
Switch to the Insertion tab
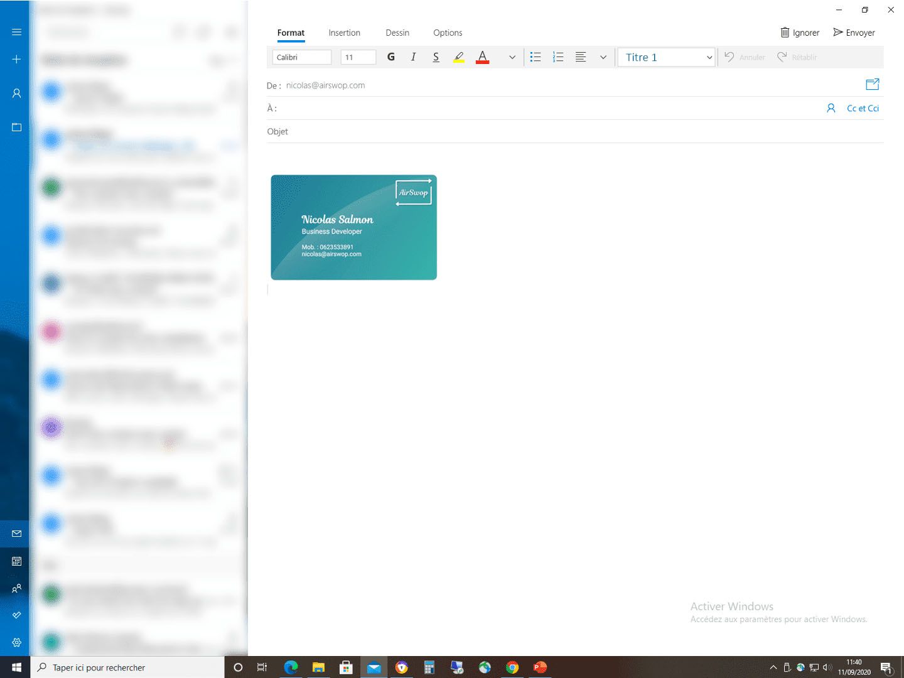(x=344, y=33)
